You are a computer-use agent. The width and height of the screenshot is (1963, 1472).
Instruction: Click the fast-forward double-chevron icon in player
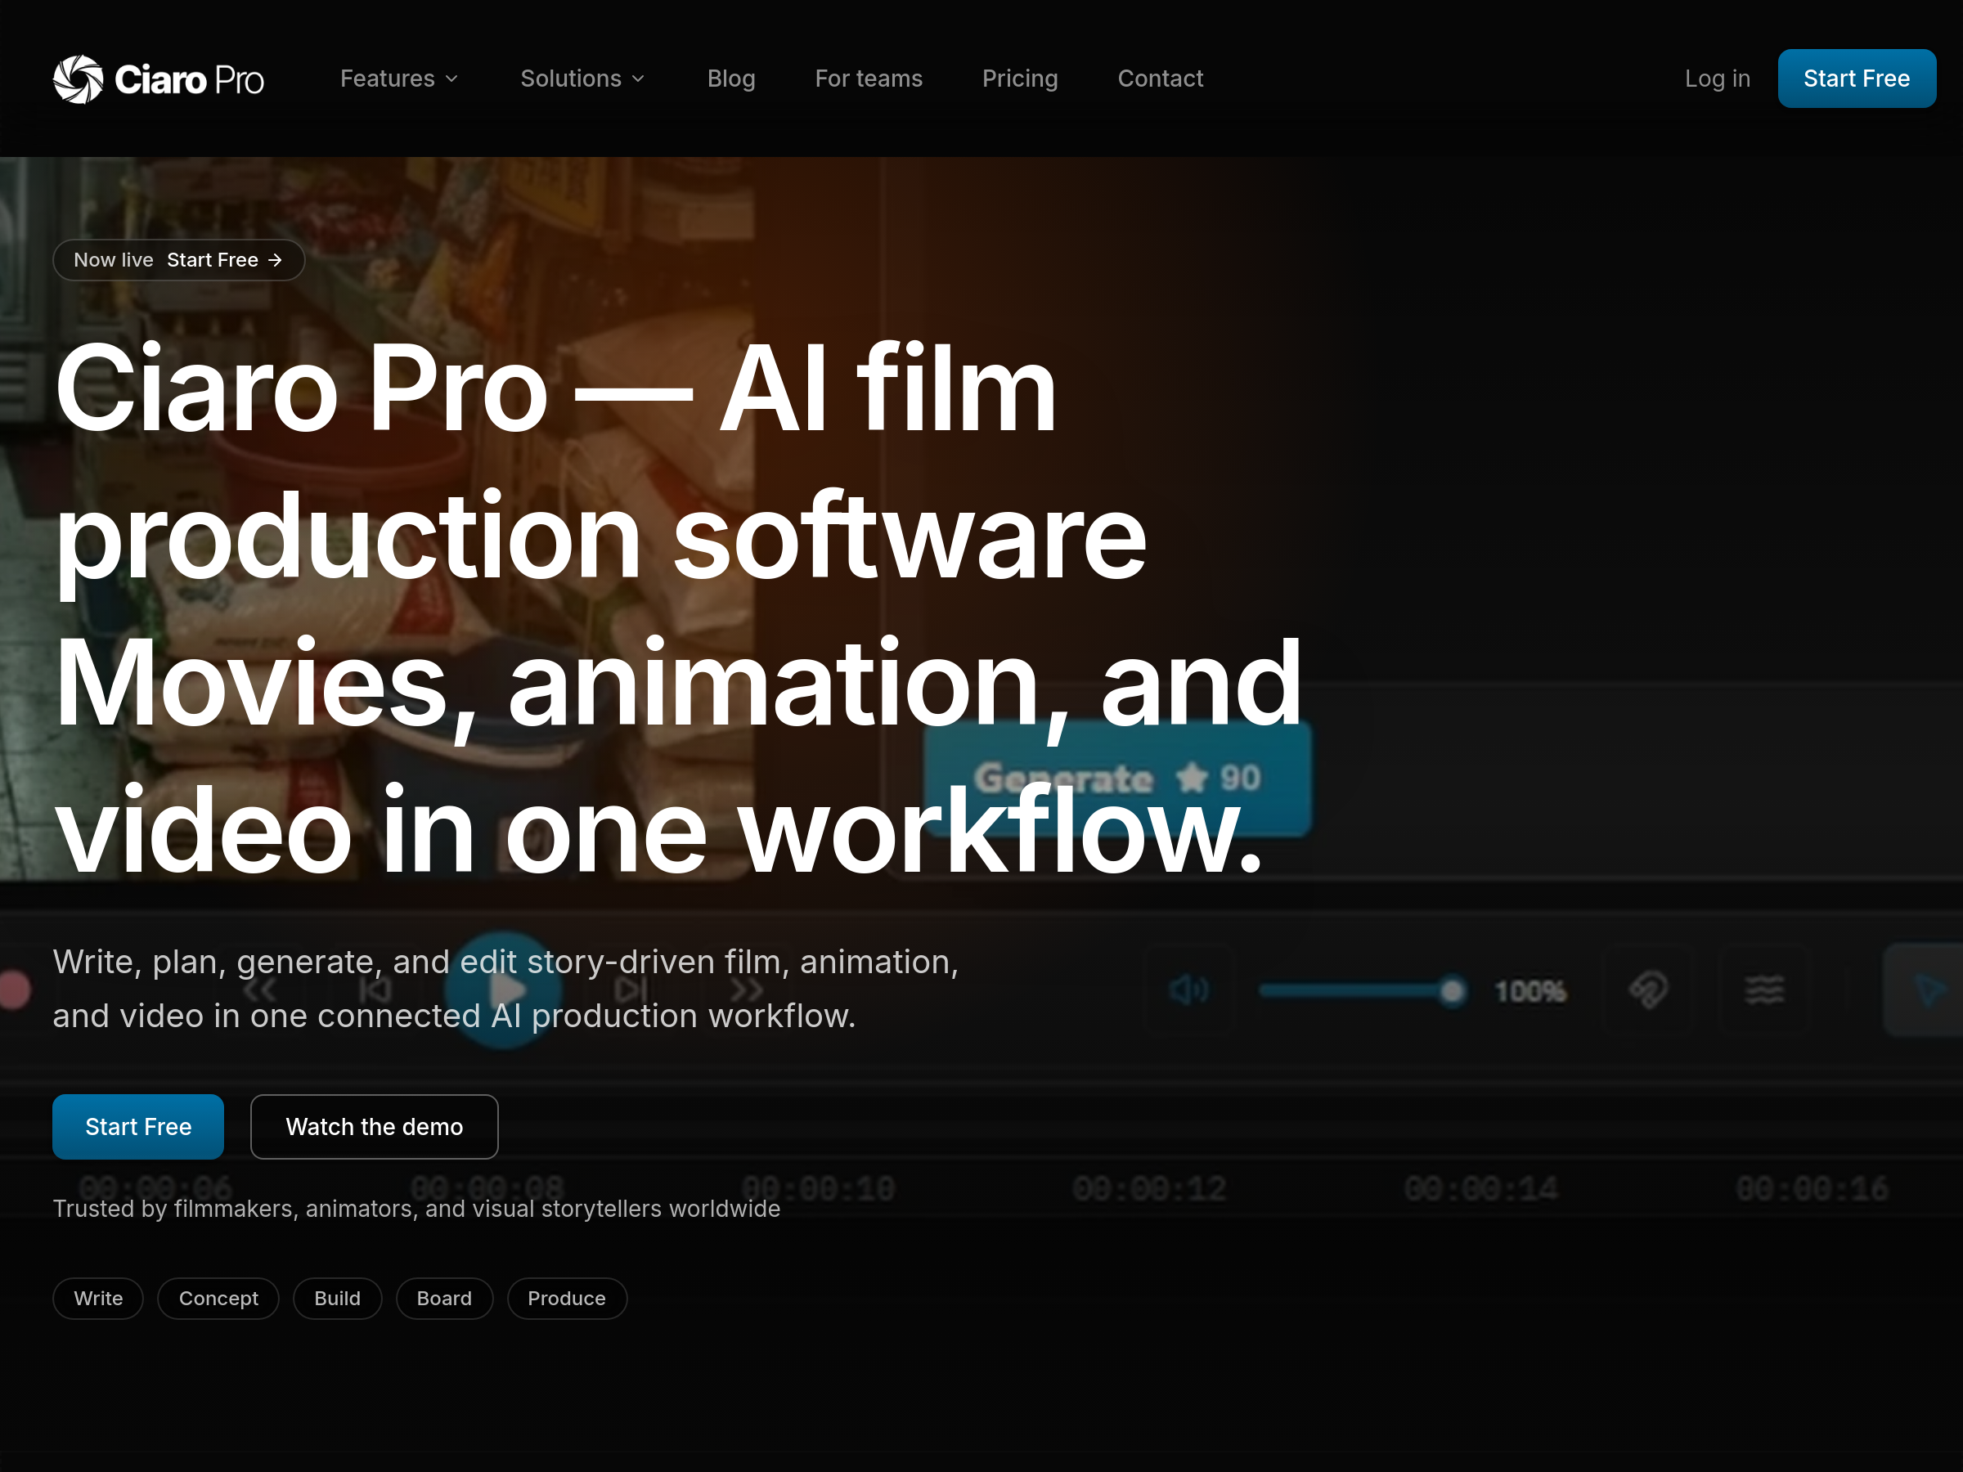pos(746,990)
